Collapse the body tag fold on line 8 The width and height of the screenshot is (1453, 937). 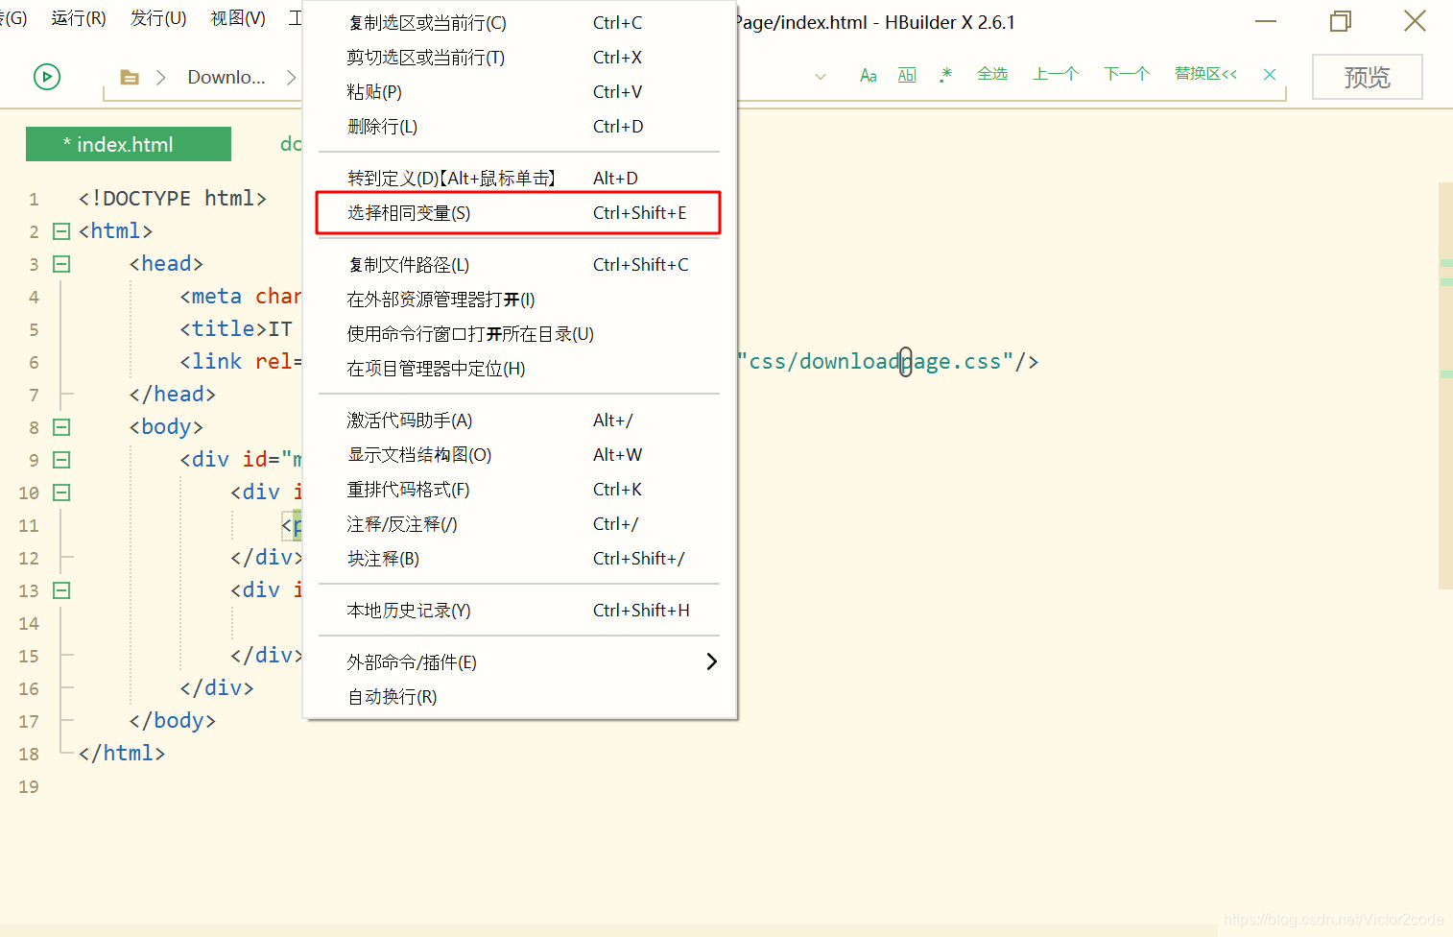pos(61,427)
